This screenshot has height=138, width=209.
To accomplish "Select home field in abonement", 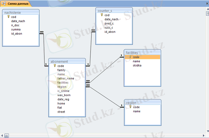I will point(61,103).
